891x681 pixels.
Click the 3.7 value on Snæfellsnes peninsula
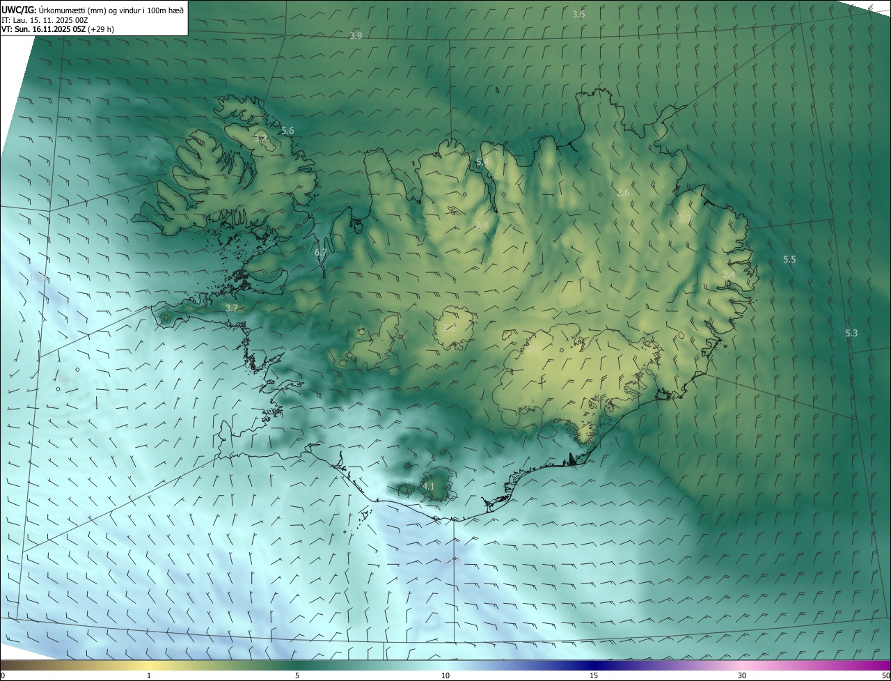point(232,308)
